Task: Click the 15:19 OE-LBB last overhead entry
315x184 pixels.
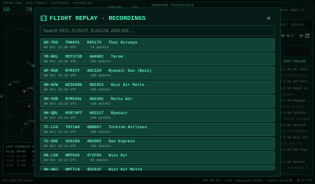Action: coord(20,156)
